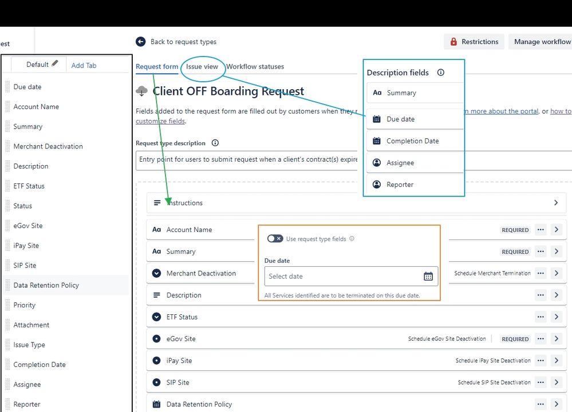Expand the ETF Status row chevron

click(x=557, y=317)
